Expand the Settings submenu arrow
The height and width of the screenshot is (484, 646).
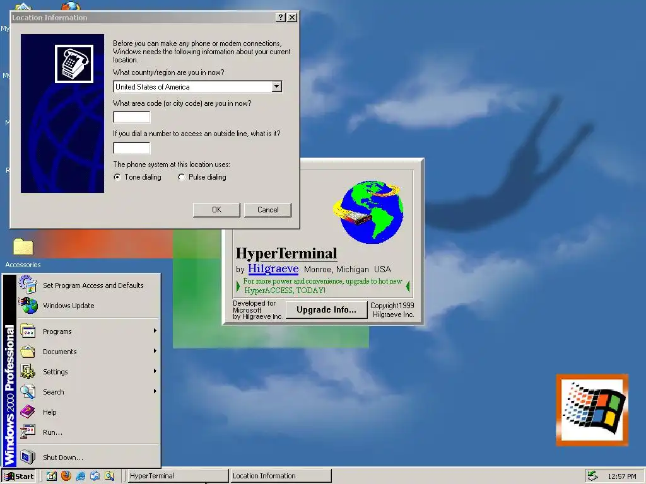tap(155, 371)
